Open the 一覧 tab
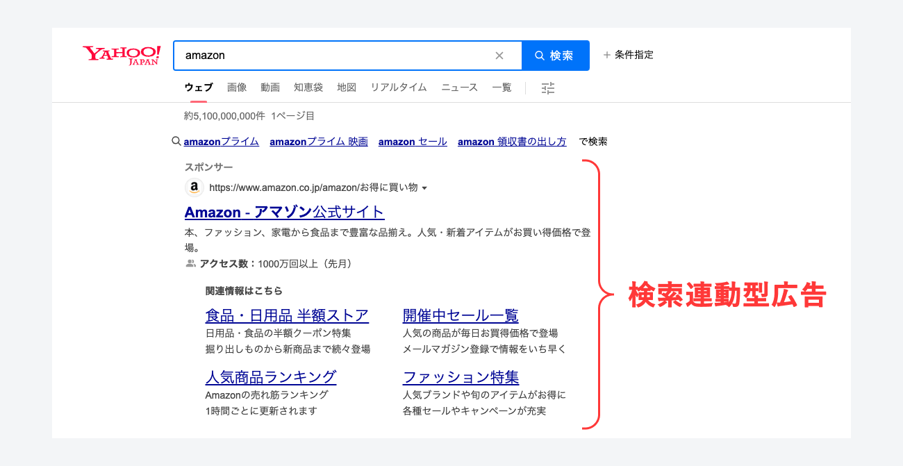This screenshot has height=466, width=903. [x=502, y=88]
